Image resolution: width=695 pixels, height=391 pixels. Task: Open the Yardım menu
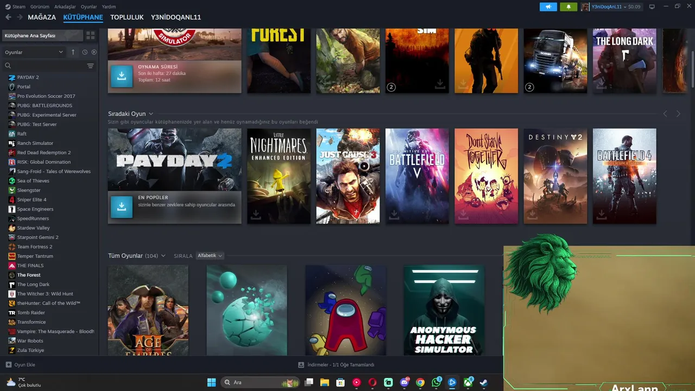(x=109, y=7)
